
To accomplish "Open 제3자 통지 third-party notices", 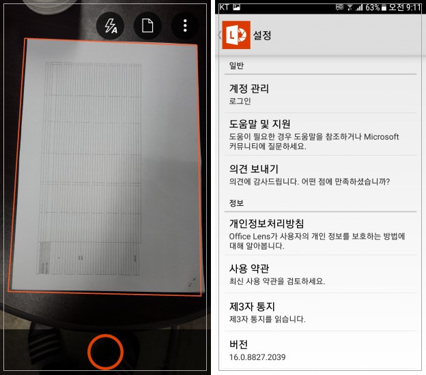I will (320, 312).
